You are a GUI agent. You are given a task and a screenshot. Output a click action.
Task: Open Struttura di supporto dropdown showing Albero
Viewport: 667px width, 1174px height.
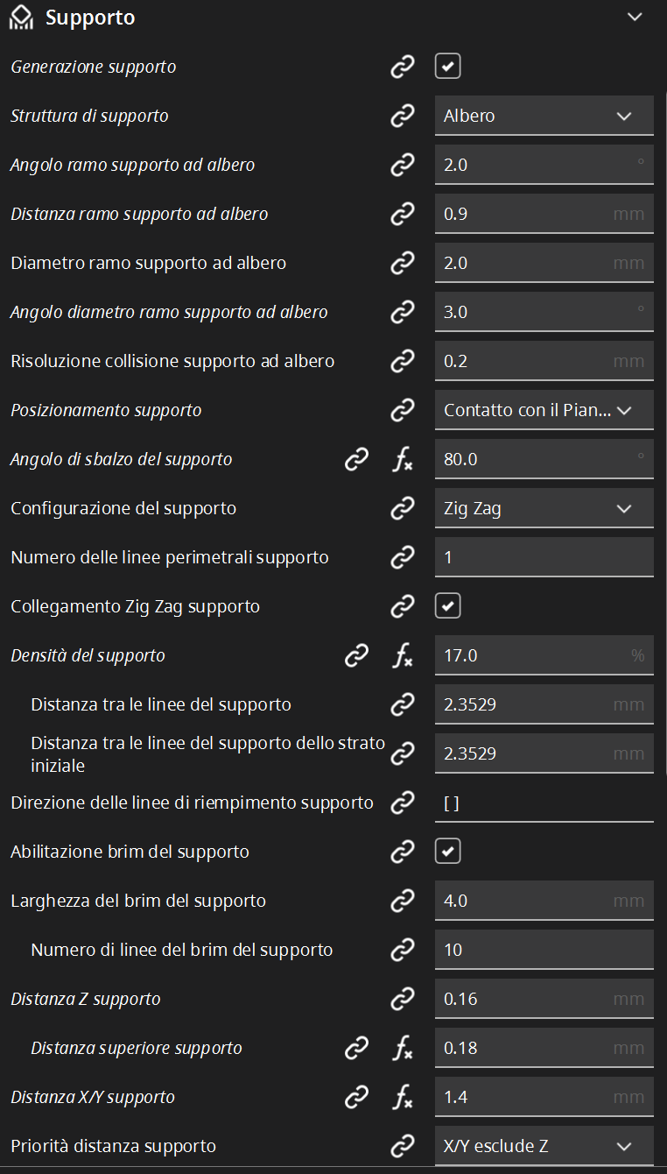coord(544,116)
